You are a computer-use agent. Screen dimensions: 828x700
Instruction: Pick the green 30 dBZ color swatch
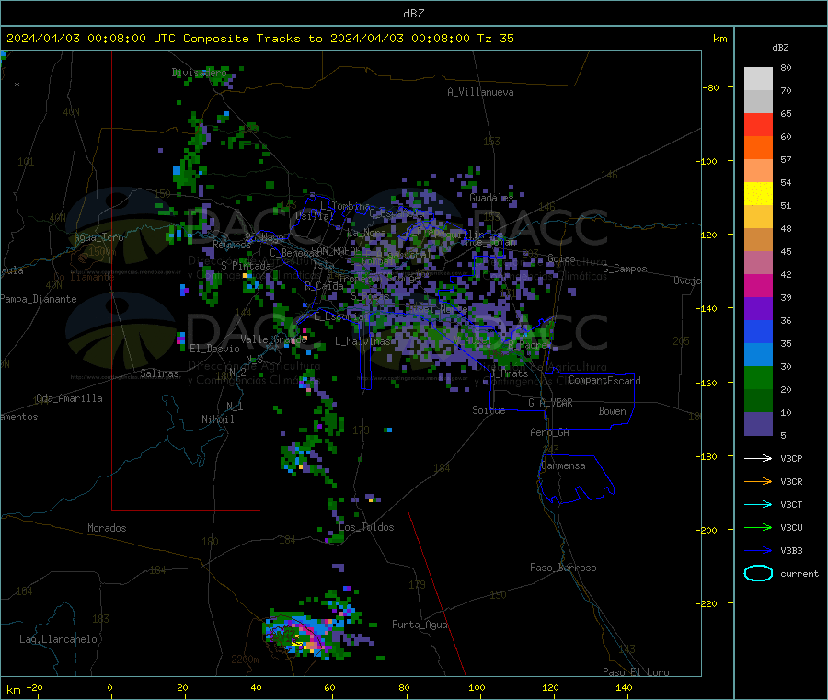(x=758, y=377)
